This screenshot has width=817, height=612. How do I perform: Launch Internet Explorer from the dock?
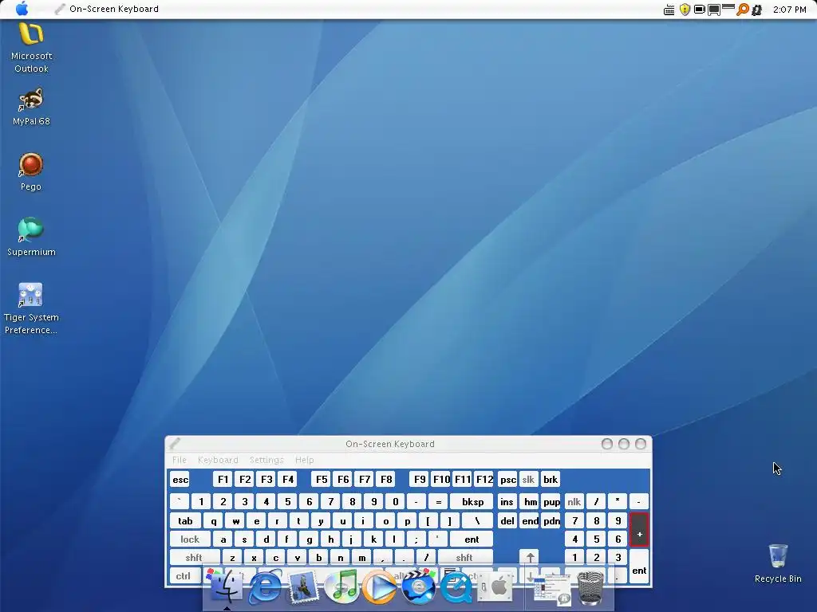[265, 587]
